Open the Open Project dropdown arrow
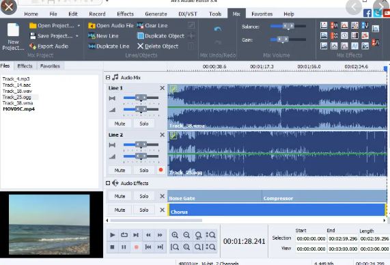 tap(79, 26)
